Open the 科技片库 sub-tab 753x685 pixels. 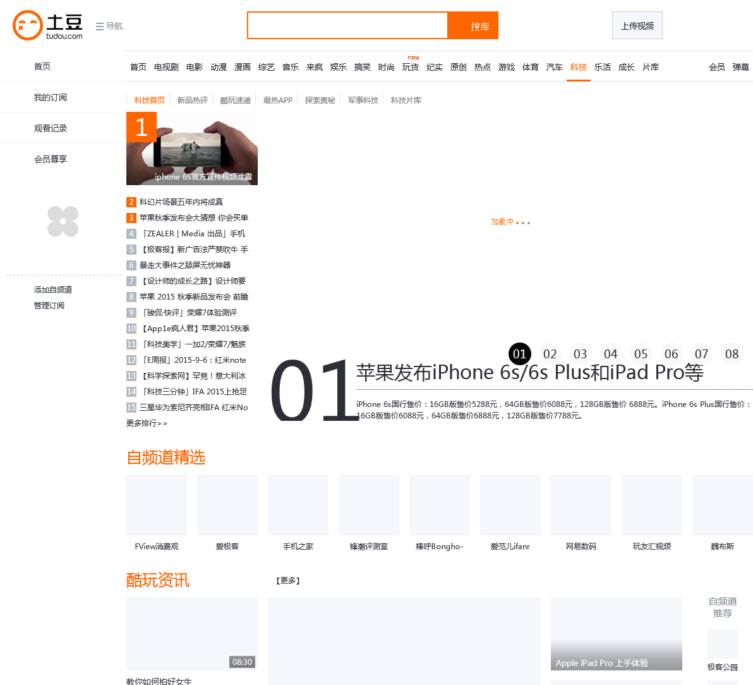point(406,100)
